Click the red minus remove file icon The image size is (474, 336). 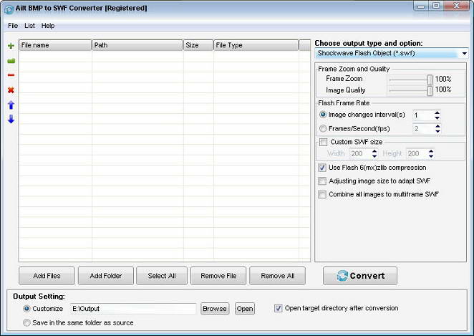coord(11,75)
